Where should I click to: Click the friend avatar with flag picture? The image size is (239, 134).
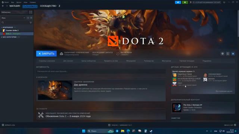click(x=174, y=84)
